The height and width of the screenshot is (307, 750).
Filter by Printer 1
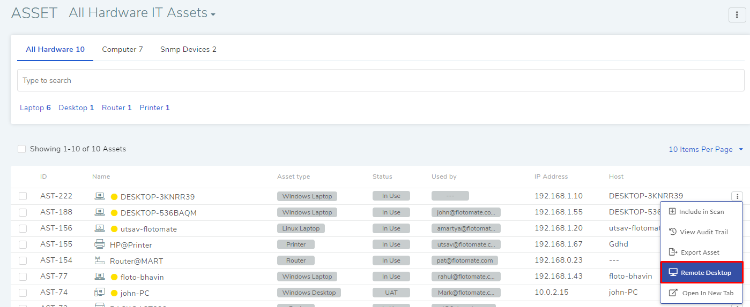[155, 108]
